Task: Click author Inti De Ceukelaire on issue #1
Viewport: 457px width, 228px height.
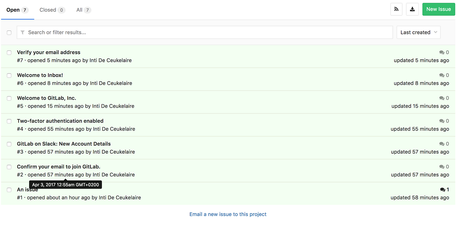Action: 120,198
